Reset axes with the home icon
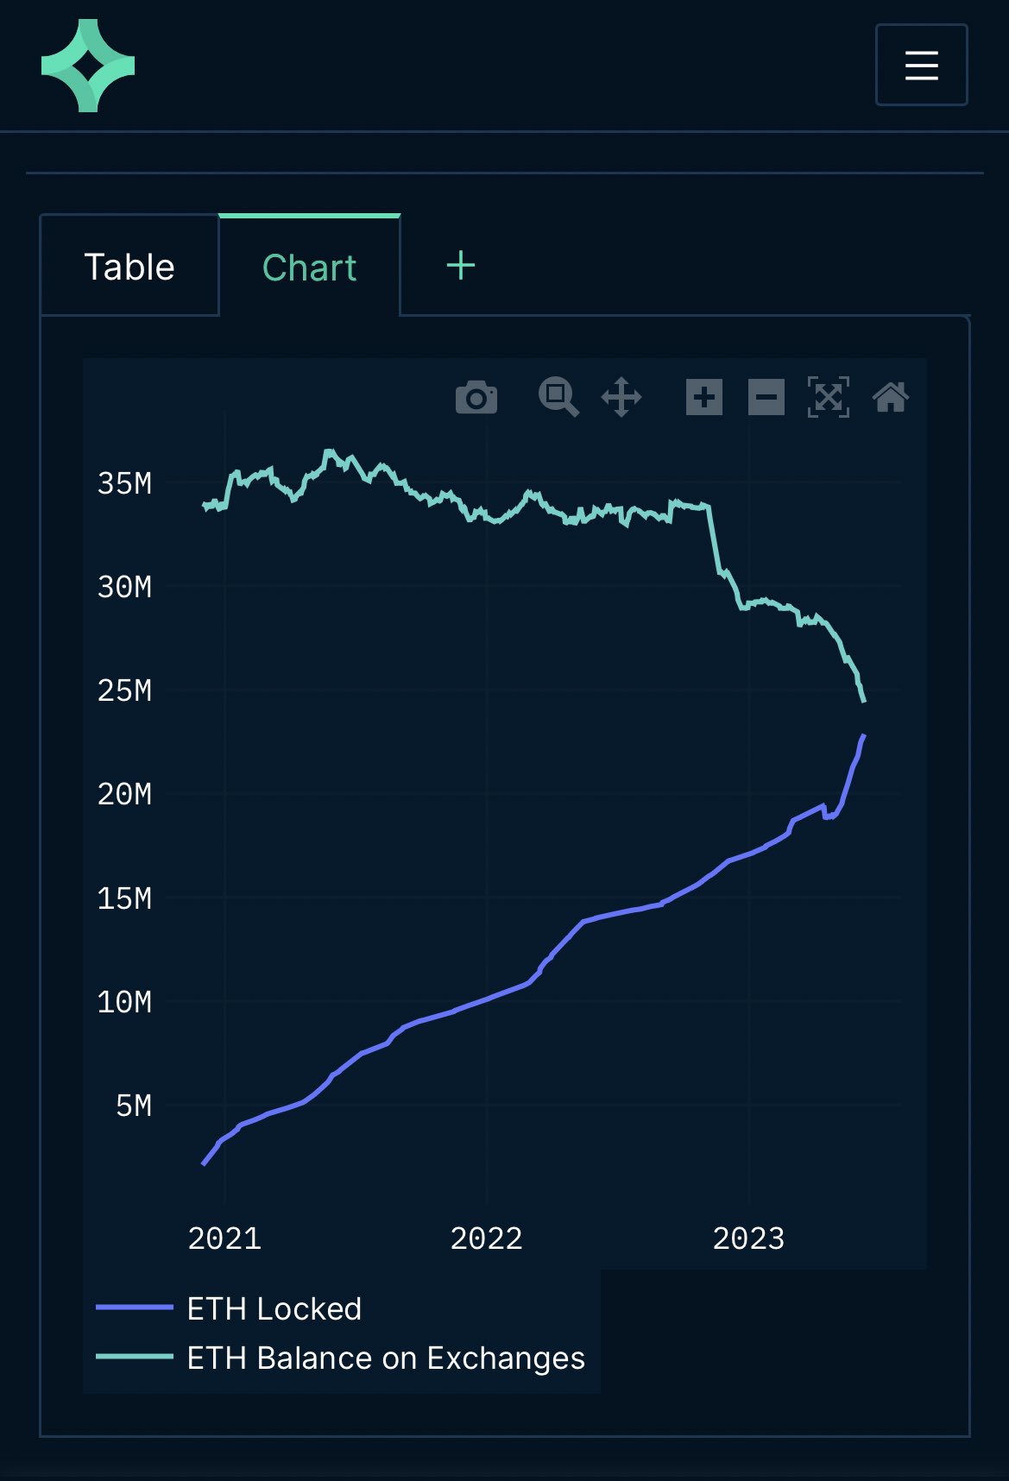 pyautogui.click(x=891, y=397)
